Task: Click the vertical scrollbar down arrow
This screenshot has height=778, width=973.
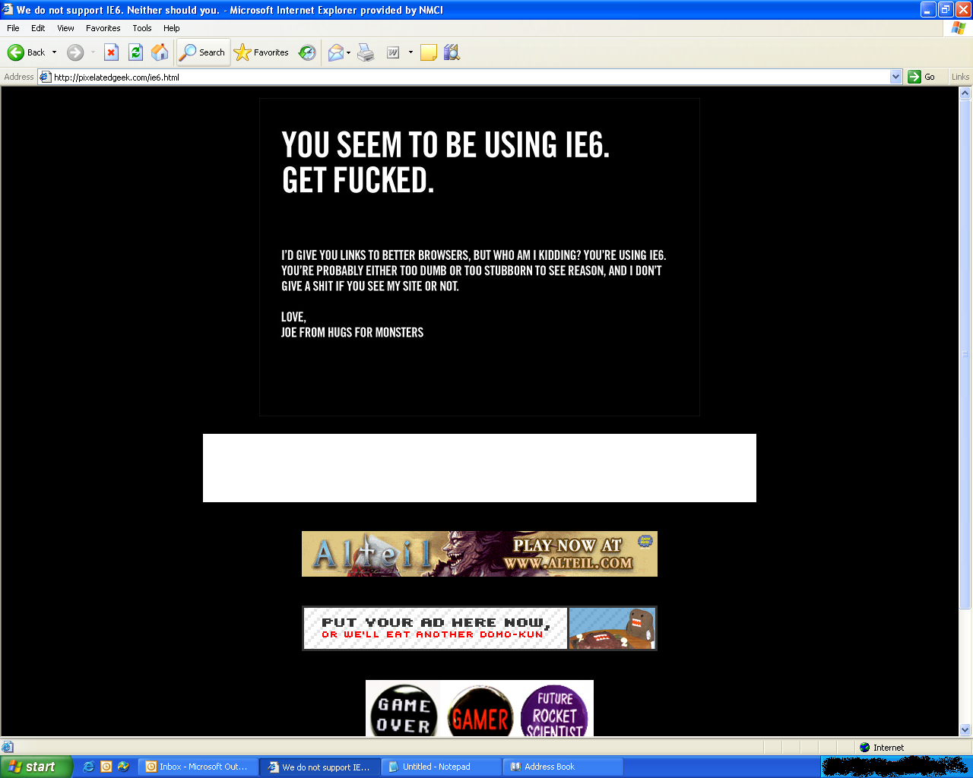Action: click(965, 730)
